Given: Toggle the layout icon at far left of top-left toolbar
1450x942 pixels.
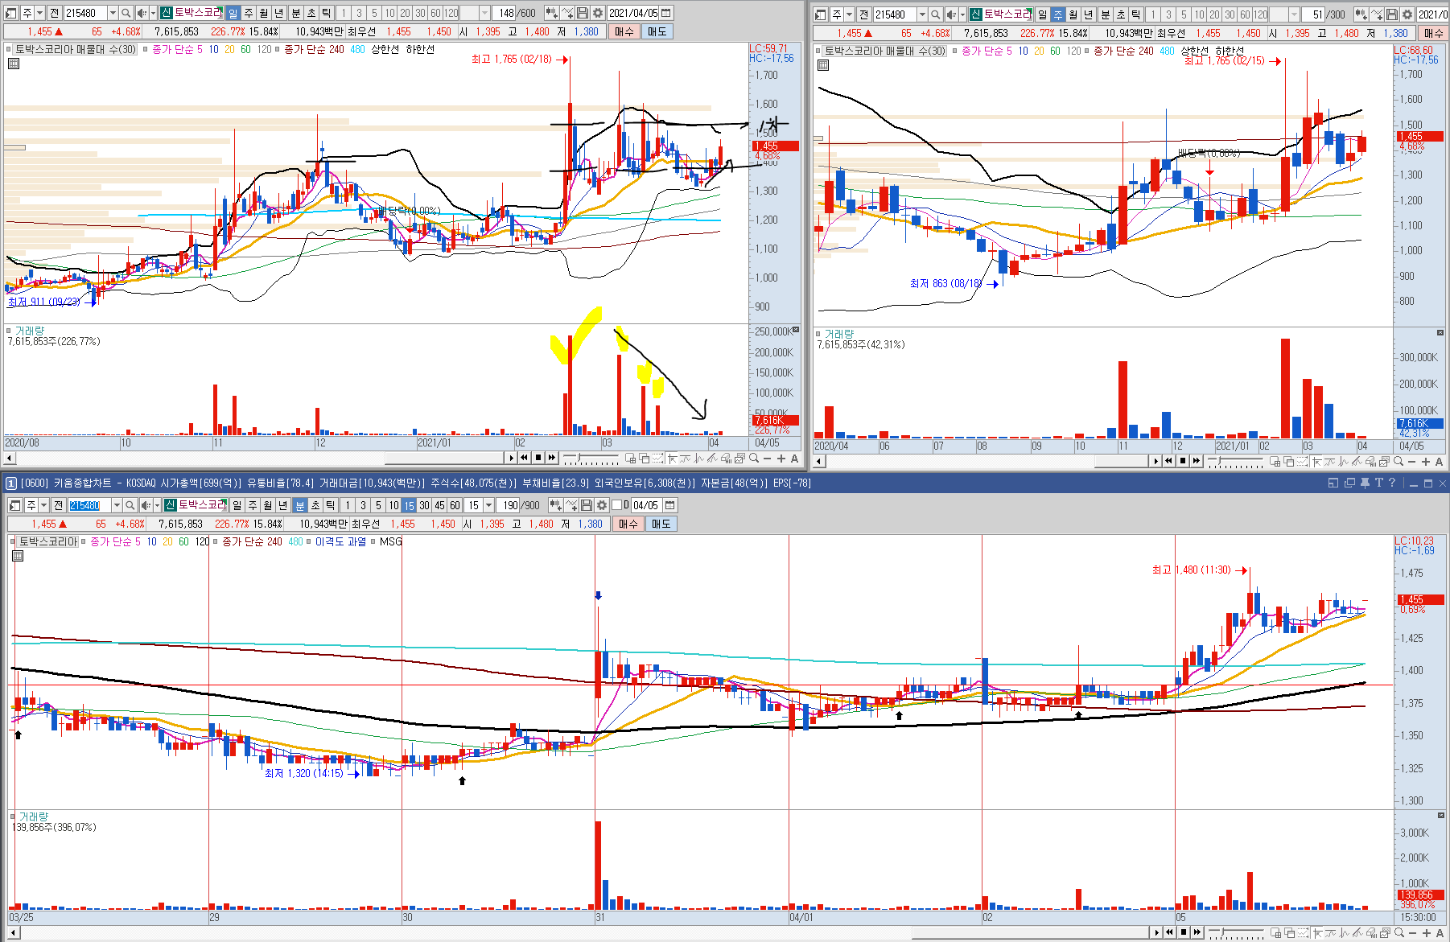Looking at the screenshot, I should tap(10, 13).
